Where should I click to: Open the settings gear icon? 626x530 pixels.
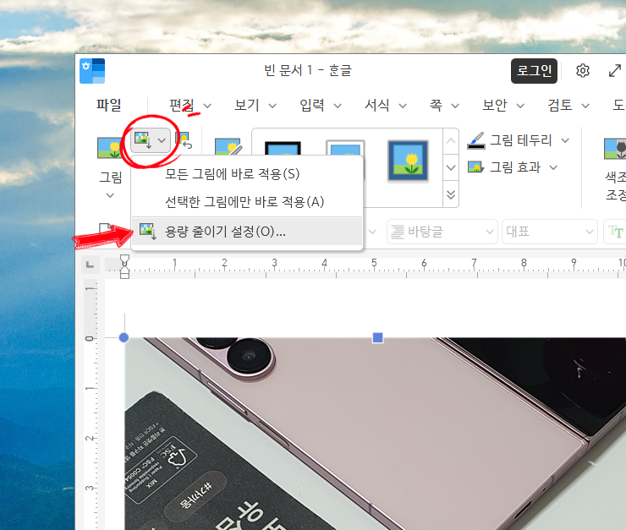click(583, 71)
